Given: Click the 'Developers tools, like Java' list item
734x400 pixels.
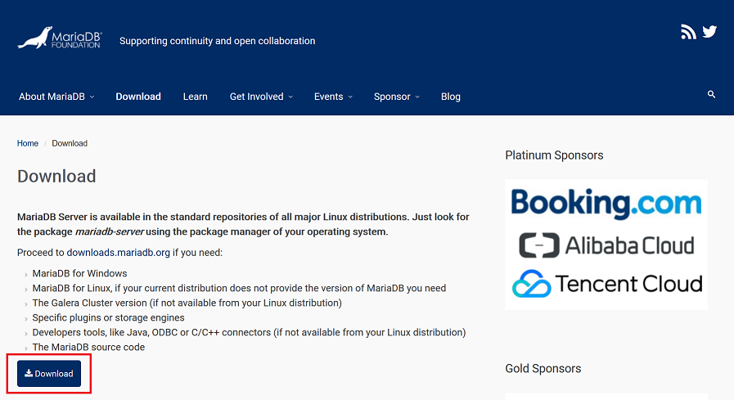Looking at the screenshot, I should pos(249,332).
